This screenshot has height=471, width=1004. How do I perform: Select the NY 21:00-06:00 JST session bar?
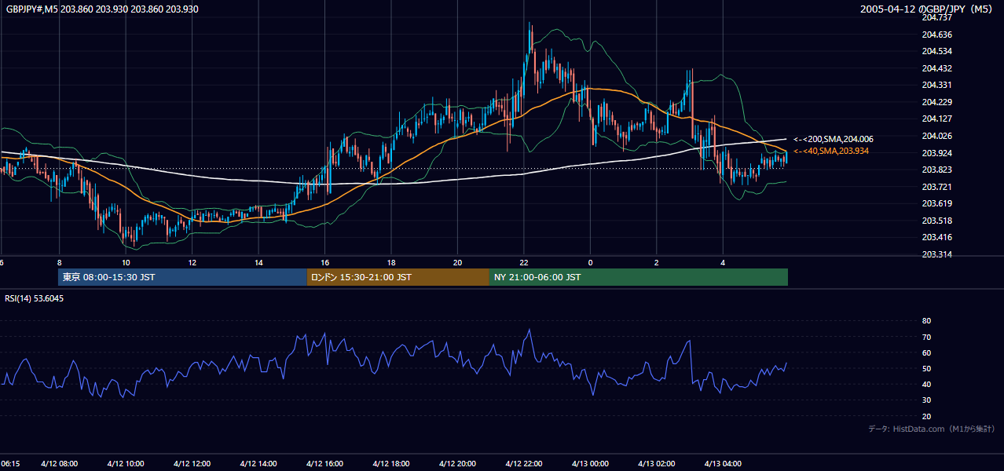pyautogui.click(x=639, y=277)
